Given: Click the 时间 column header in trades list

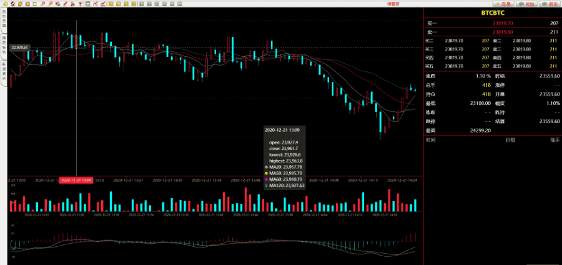Looking at the screenshot, I should pyautogui.click(x=431, y=140).
